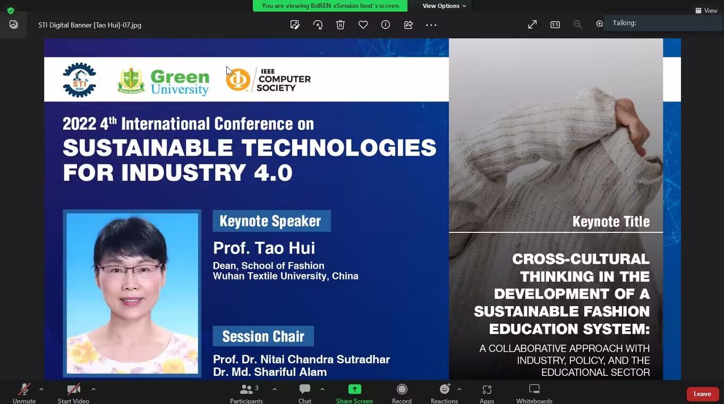The image size is (724, 404).
Task: Click the three-dot more options in photo viewer
Action: click(x=431, y=25)
